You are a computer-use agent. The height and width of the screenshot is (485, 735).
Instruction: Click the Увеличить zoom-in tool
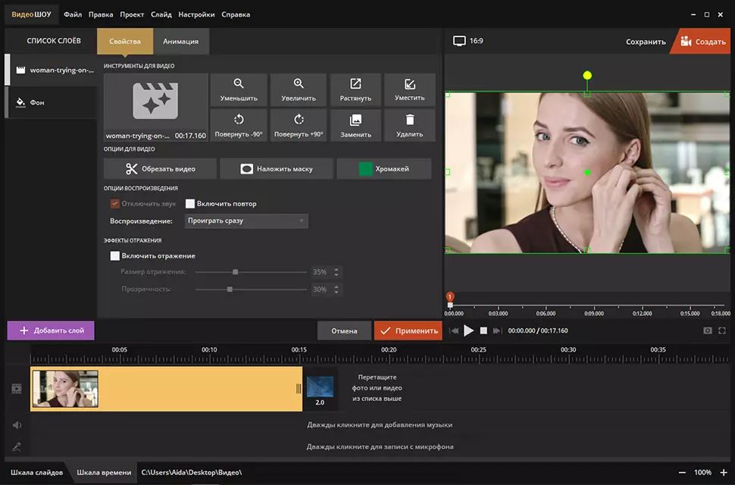pos(299,89)
